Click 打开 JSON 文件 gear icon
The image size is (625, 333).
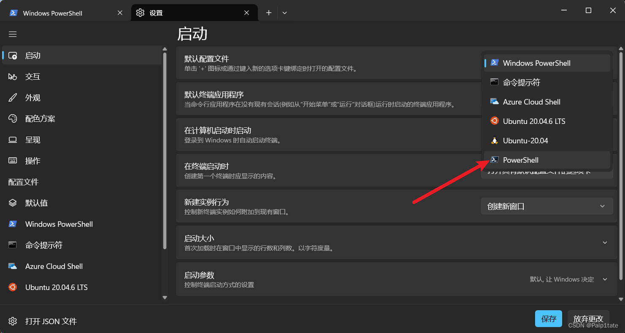pyautogui.click(x=13, y=321)
